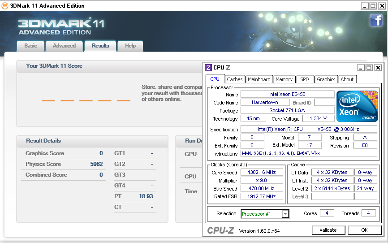Viewport: 388px width, 243px height.
Task: Click the PT value 18.93
Action: [x=146, y=196]
